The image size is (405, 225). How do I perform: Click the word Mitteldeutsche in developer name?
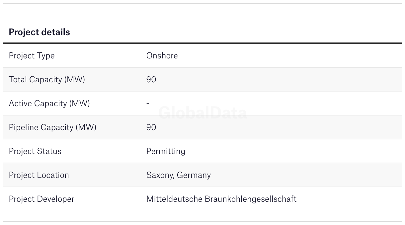174,199
